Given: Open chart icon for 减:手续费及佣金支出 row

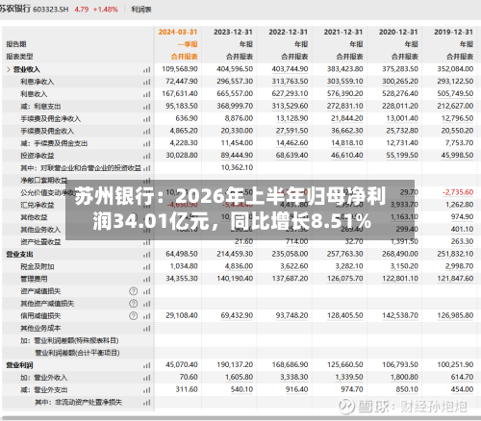Looking at the screenshot, I should tap(146, 143).
